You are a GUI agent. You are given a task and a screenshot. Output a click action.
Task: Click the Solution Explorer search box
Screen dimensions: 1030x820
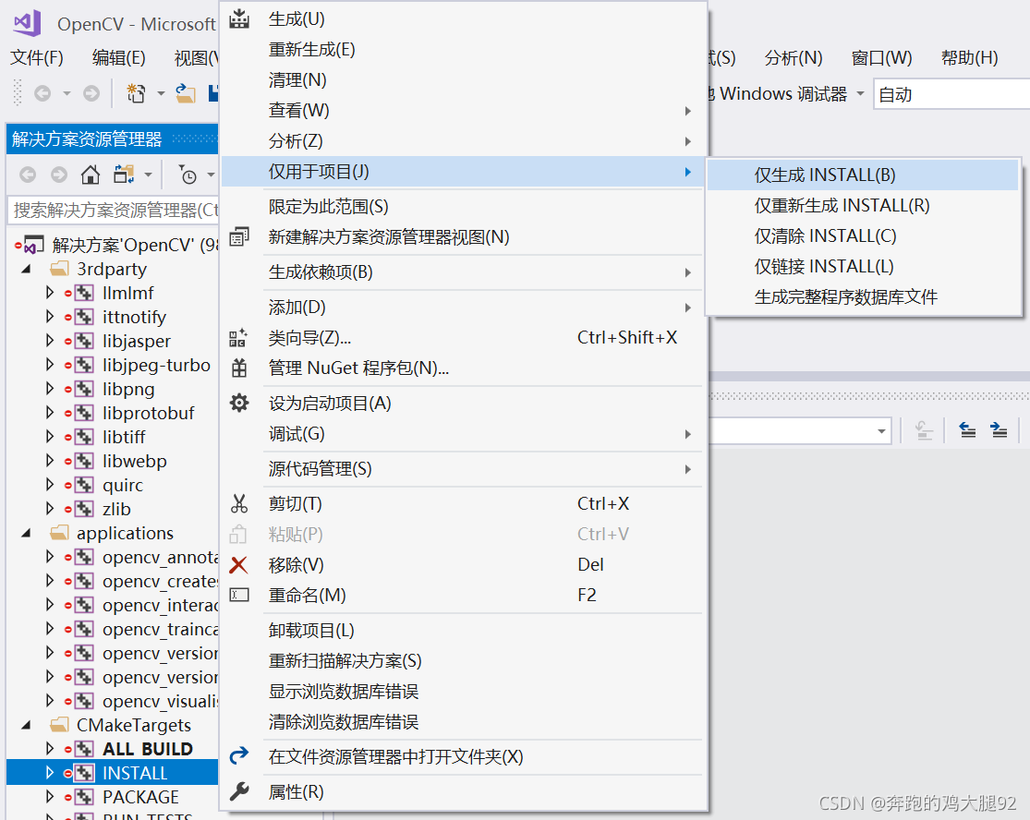[113, 211]
